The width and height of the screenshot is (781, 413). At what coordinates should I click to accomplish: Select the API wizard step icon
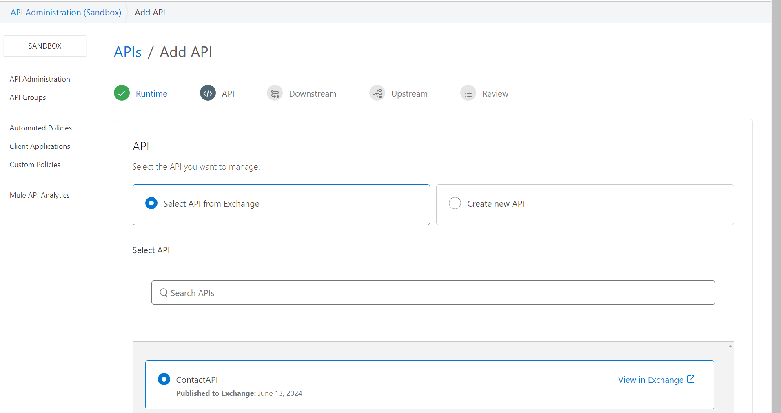(208, 93)
